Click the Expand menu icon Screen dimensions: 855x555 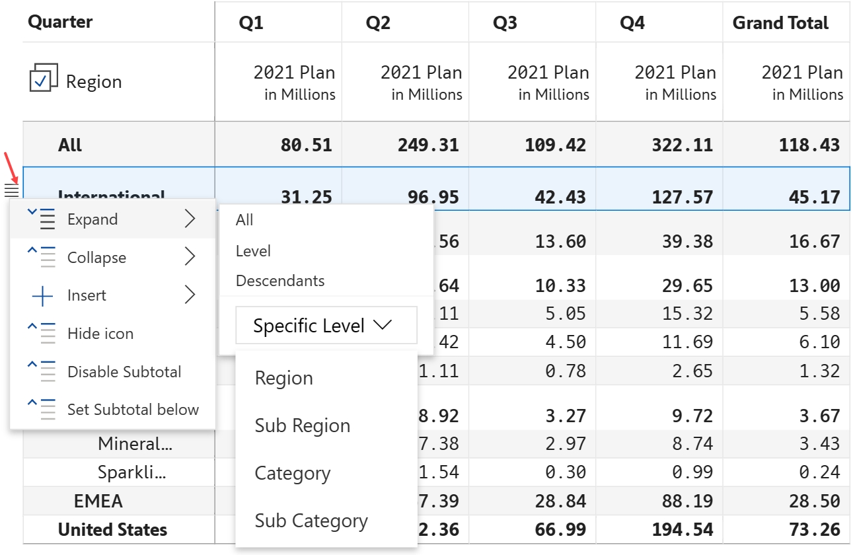tap(42, 219)
